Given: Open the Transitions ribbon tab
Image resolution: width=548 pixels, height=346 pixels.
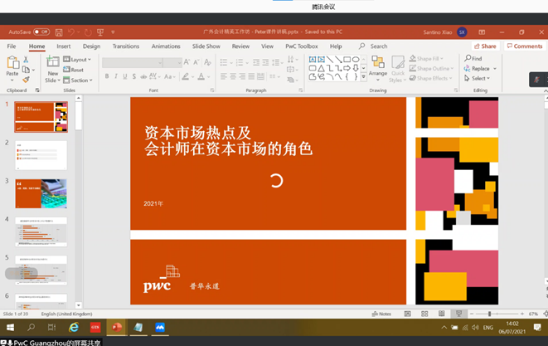Looking at the screenshot, I should [x=126, y=46].
